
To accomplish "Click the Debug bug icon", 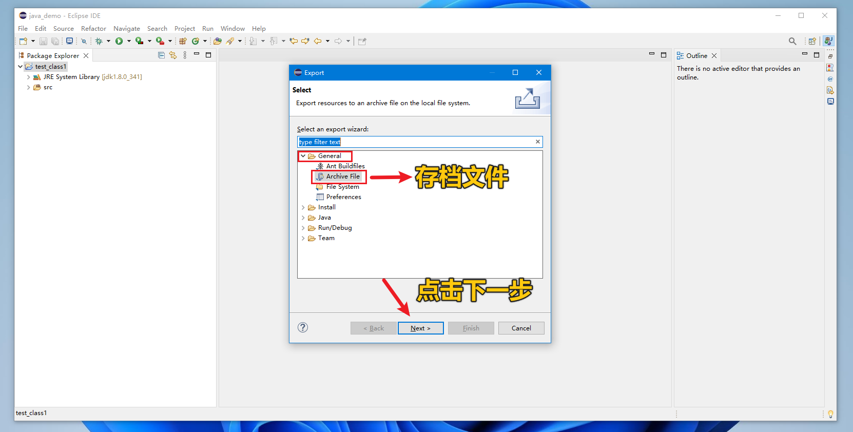I will pos(99,41).
